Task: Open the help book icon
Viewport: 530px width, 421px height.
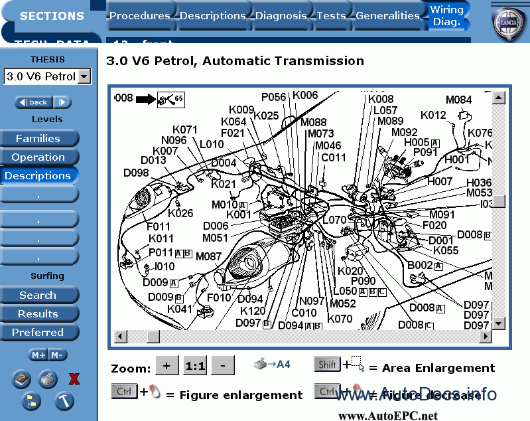Action: [21, 379]
